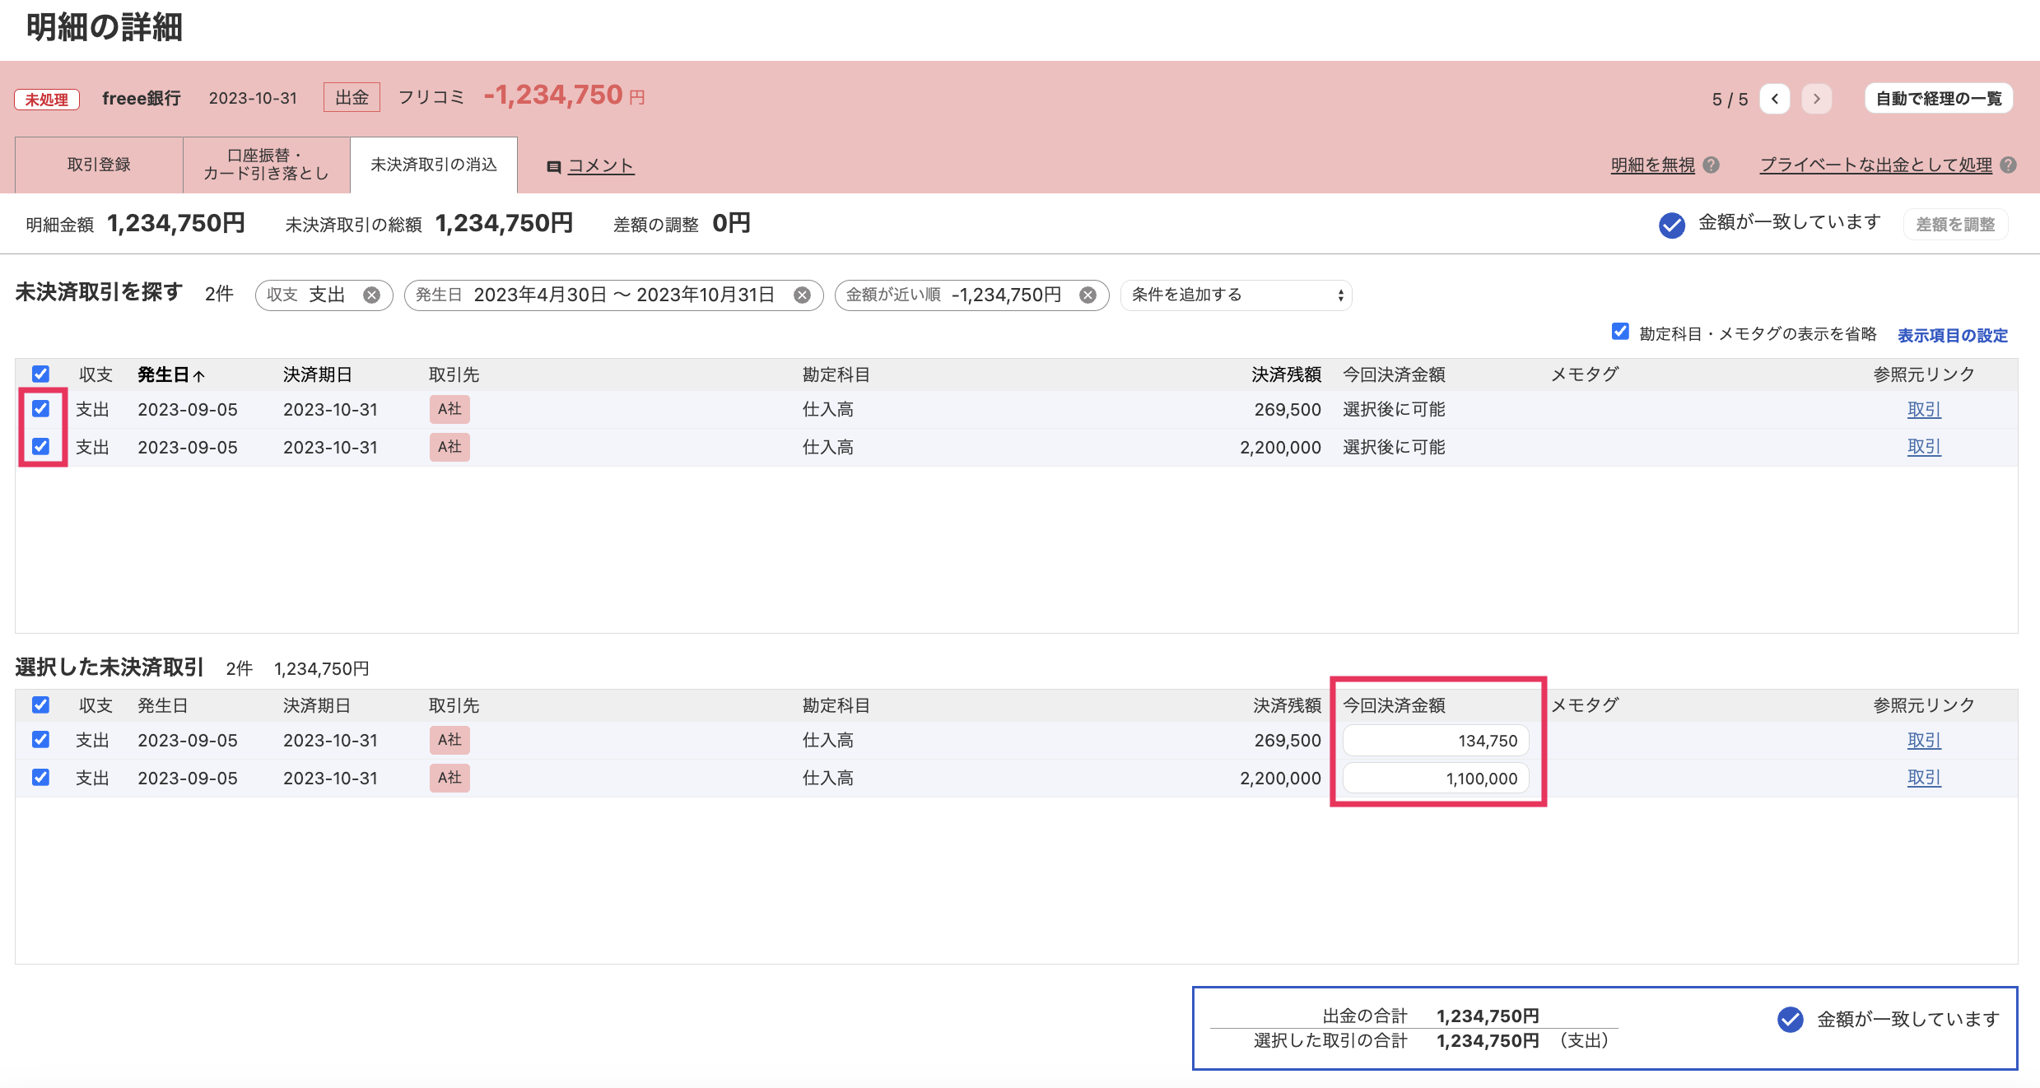Edit the 1,100,000 payment amount field

(x=1435, y=778)
